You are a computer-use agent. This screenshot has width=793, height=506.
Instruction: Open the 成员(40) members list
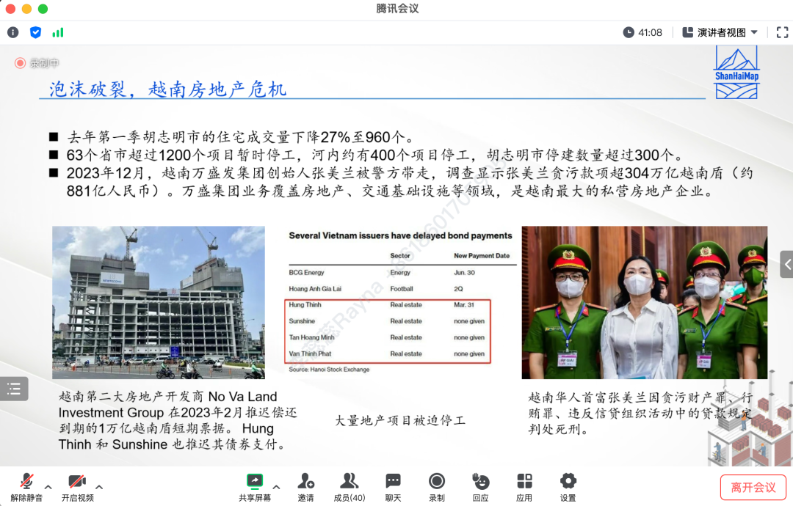(349, 488)
